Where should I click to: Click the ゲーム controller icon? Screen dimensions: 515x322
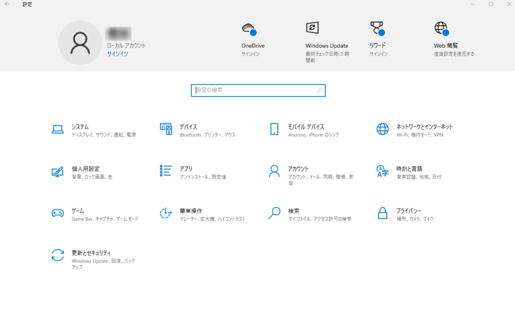(x=58, y=213)
